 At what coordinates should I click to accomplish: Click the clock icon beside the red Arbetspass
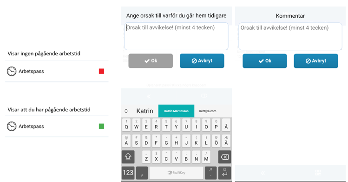12,71
